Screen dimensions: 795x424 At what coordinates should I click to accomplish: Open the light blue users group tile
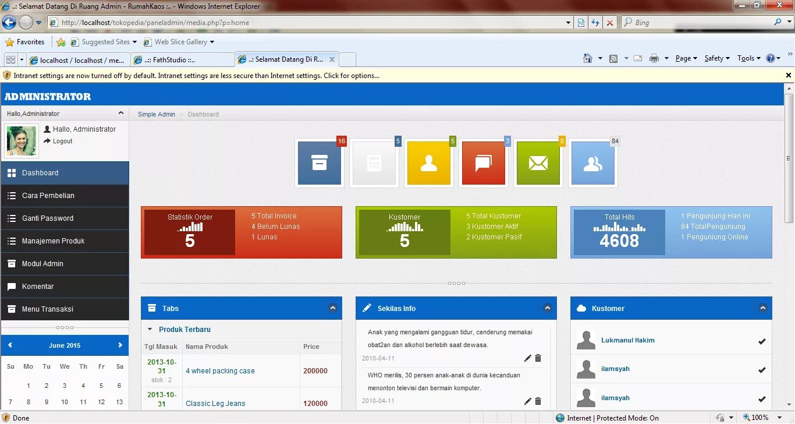pos(593,163)
